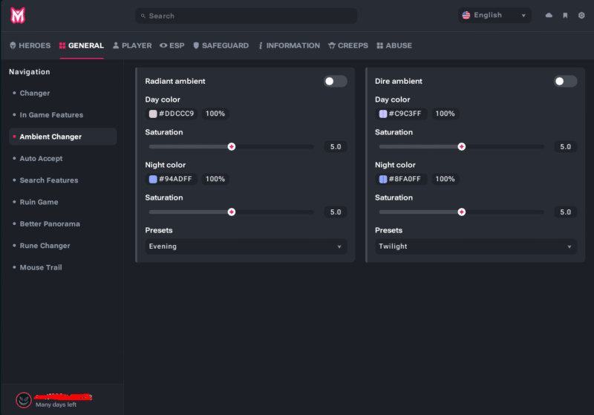Open the English language dropdown

point(495,16)
